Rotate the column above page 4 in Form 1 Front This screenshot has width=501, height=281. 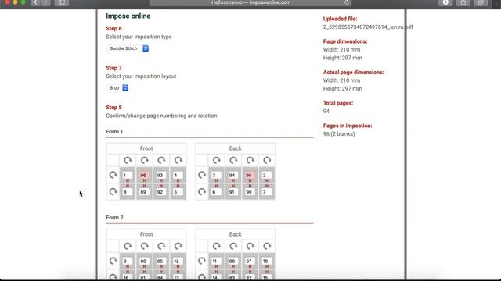178,160
